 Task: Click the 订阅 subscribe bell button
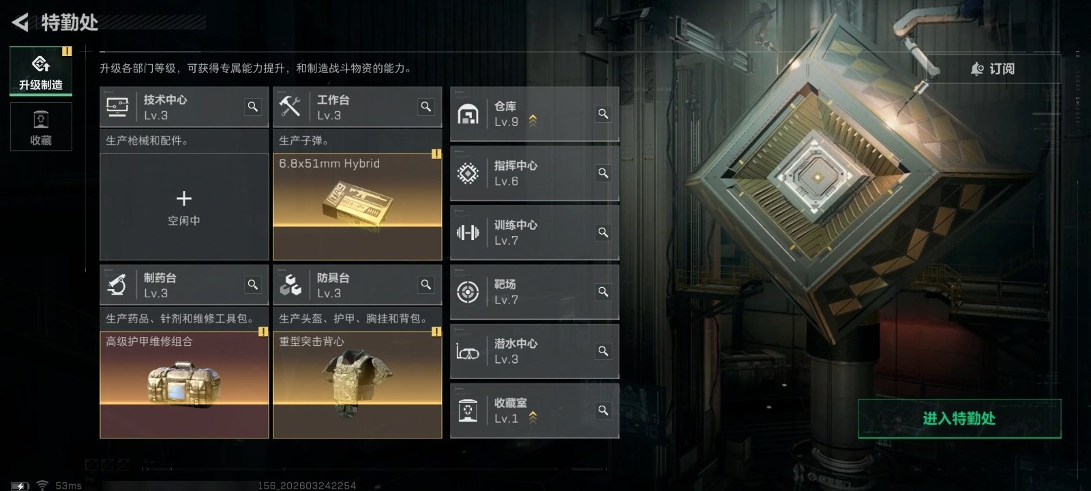(x=993, y=69)
